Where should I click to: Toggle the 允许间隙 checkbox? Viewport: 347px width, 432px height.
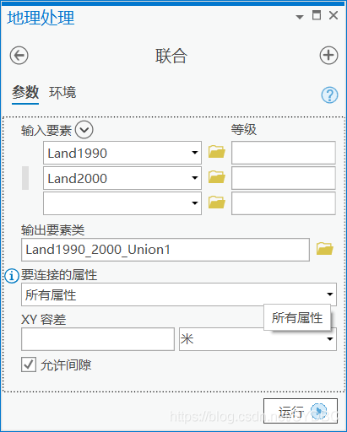[29, 364]
